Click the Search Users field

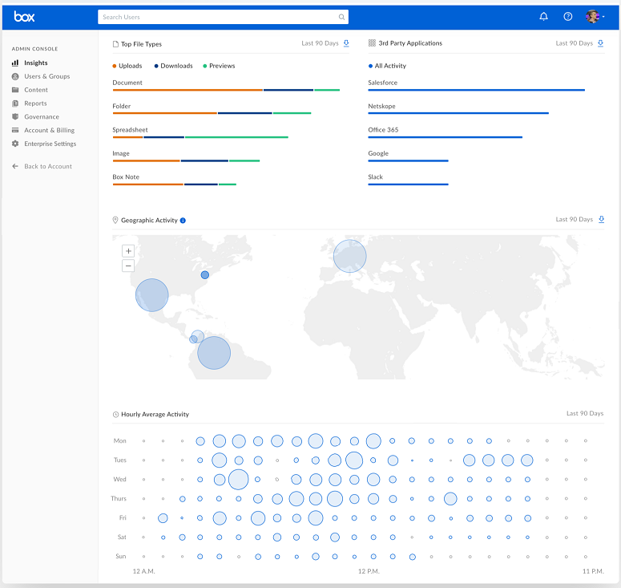(223, 17)
